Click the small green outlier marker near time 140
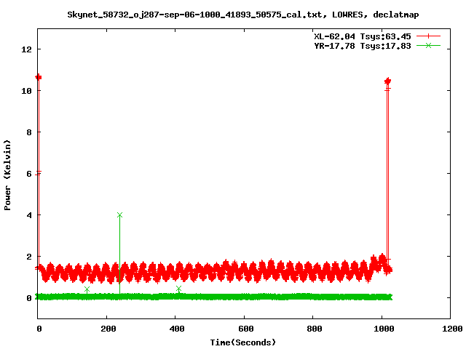Screen dimensions: 466x349 87,289
